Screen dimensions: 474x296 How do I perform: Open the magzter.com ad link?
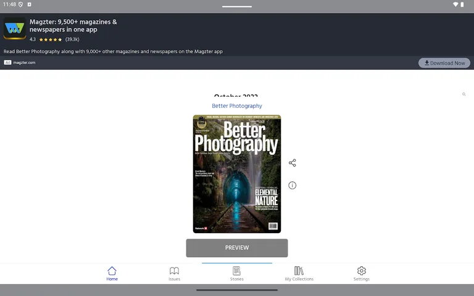click(24, 62)
